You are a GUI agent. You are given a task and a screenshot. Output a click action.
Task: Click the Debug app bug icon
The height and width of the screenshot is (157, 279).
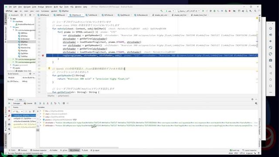point(214,11)
